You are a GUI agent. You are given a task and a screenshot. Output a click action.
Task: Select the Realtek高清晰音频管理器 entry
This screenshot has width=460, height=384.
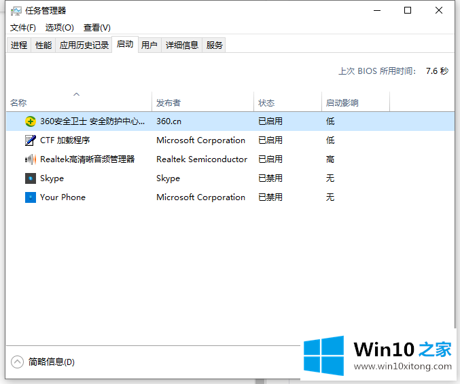coord(88,159)
